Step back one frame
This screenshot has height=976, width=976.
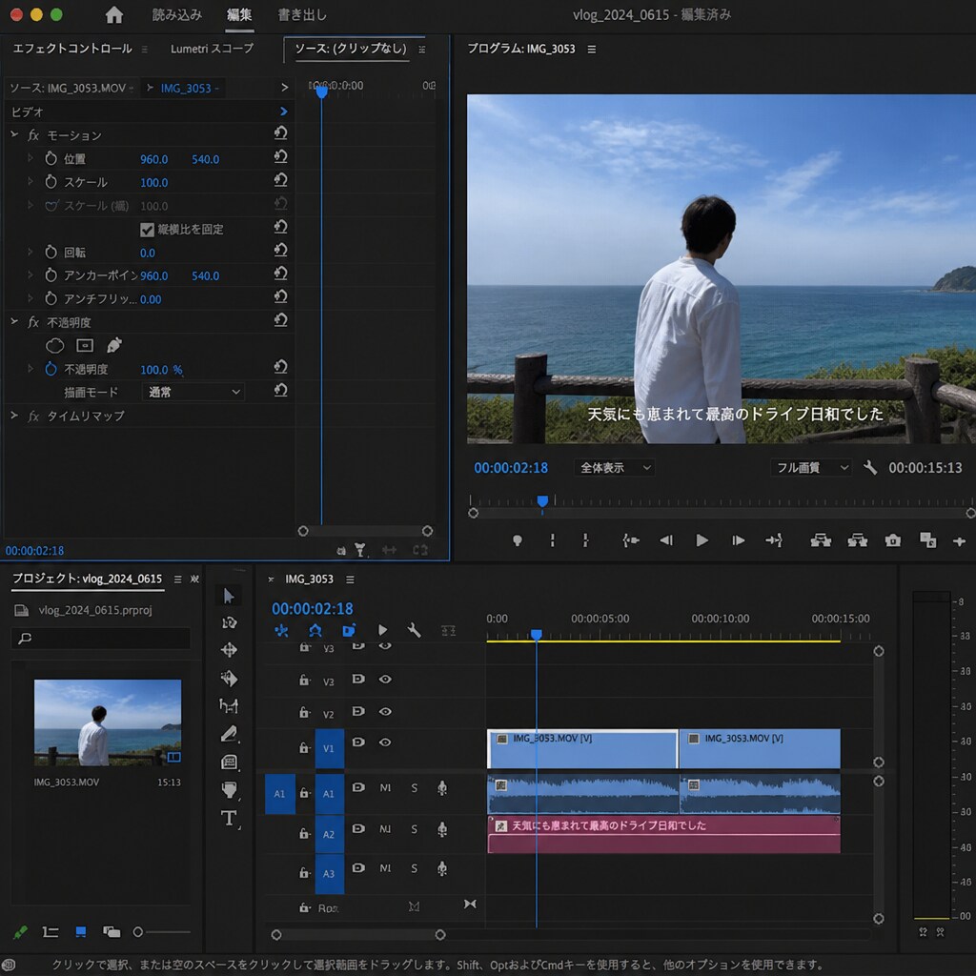click(666, 540)
